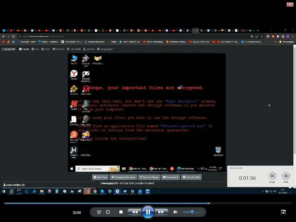This screenshot has width=296, height=222.
Task: Click the browser address bar
Action: [132, 36]
